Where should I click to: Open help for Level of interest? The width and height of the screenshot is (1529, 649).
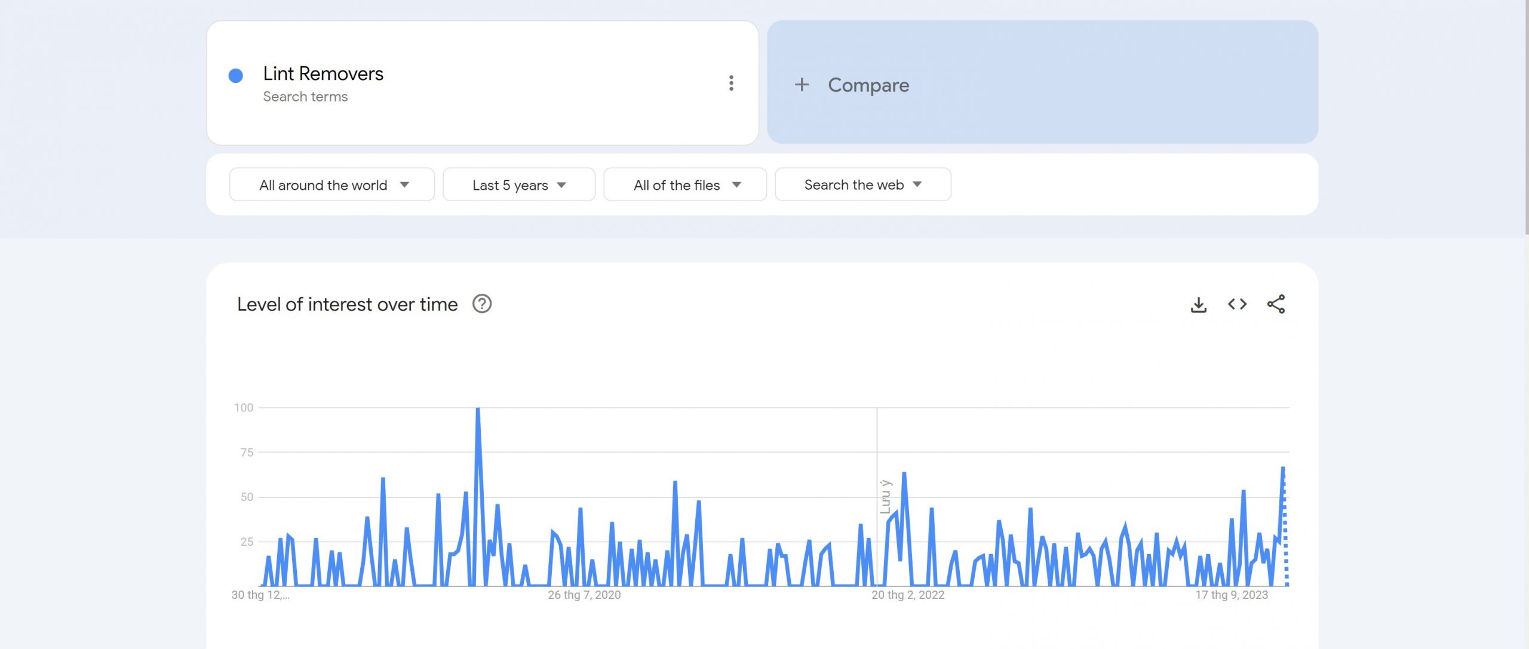(482, 304)
